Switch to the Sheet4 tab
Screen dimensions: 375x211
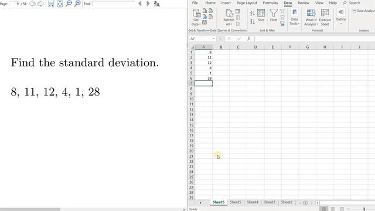[253, 202]
